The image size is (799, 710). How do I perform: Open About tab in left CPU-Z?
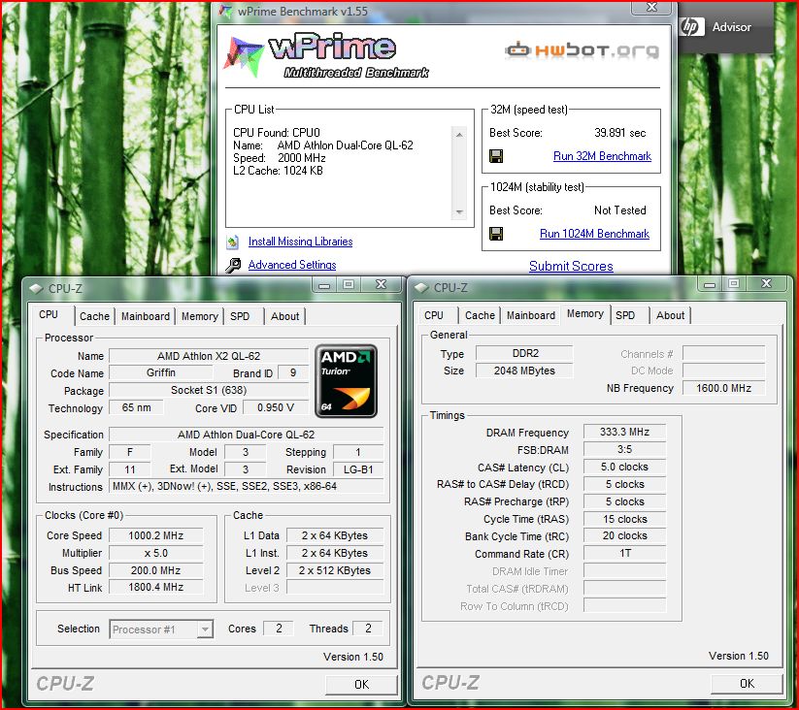click(284, 316)
